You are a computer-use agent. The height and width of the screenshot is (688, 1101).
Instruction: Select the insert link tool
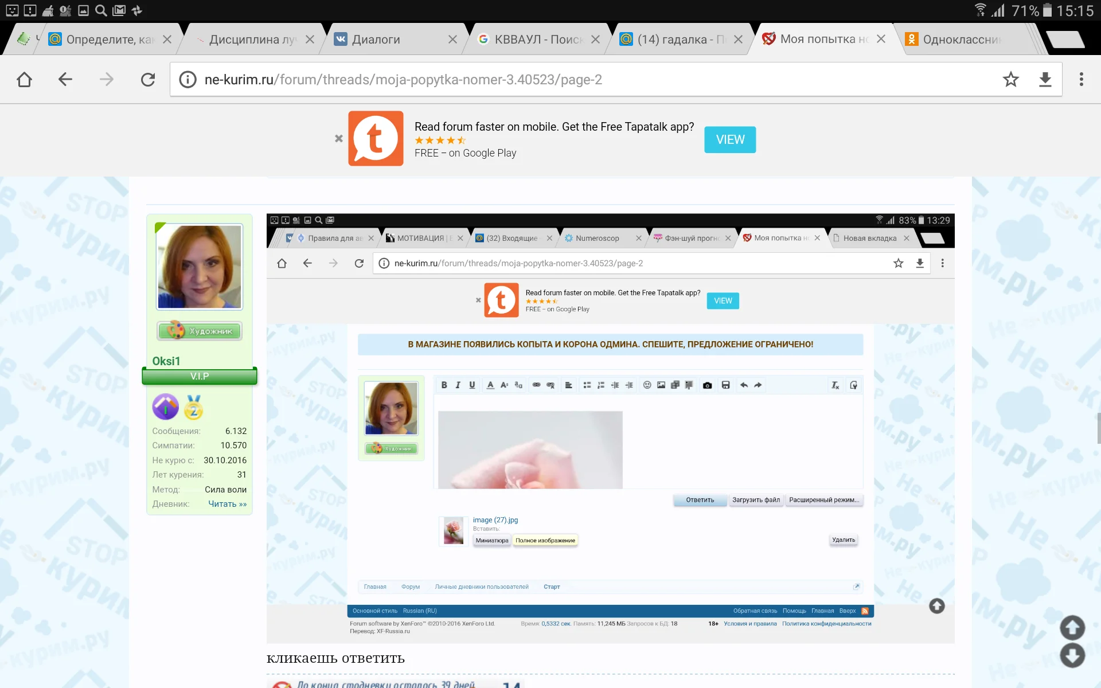click(x=536, y=385)
